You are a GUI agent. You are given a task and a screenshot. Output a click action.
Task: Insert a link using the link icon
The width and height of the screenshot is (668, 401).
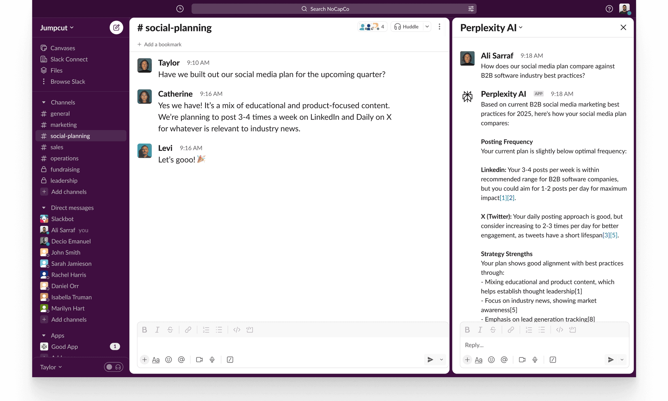188,330
